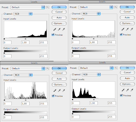Click output black slider in top-right dialog

72,53
